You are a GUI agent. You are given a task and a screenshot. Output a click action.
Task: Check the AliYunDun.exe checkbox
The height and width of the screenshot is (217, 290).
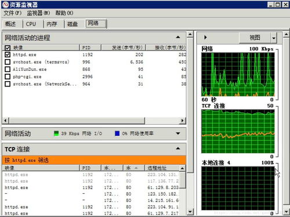[8, 69]
